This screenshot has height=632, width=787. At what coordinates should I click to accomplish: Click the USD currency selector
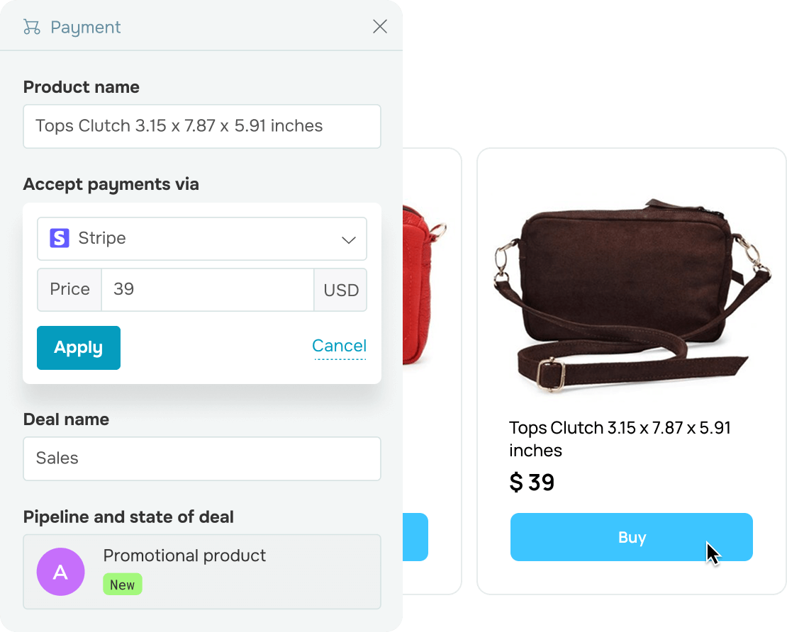pos(340,290)
